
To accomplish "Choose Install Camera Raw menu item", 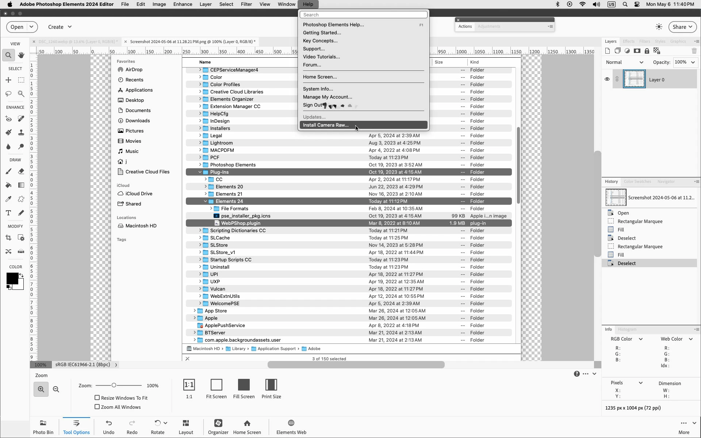I will [x=326, y=125].
